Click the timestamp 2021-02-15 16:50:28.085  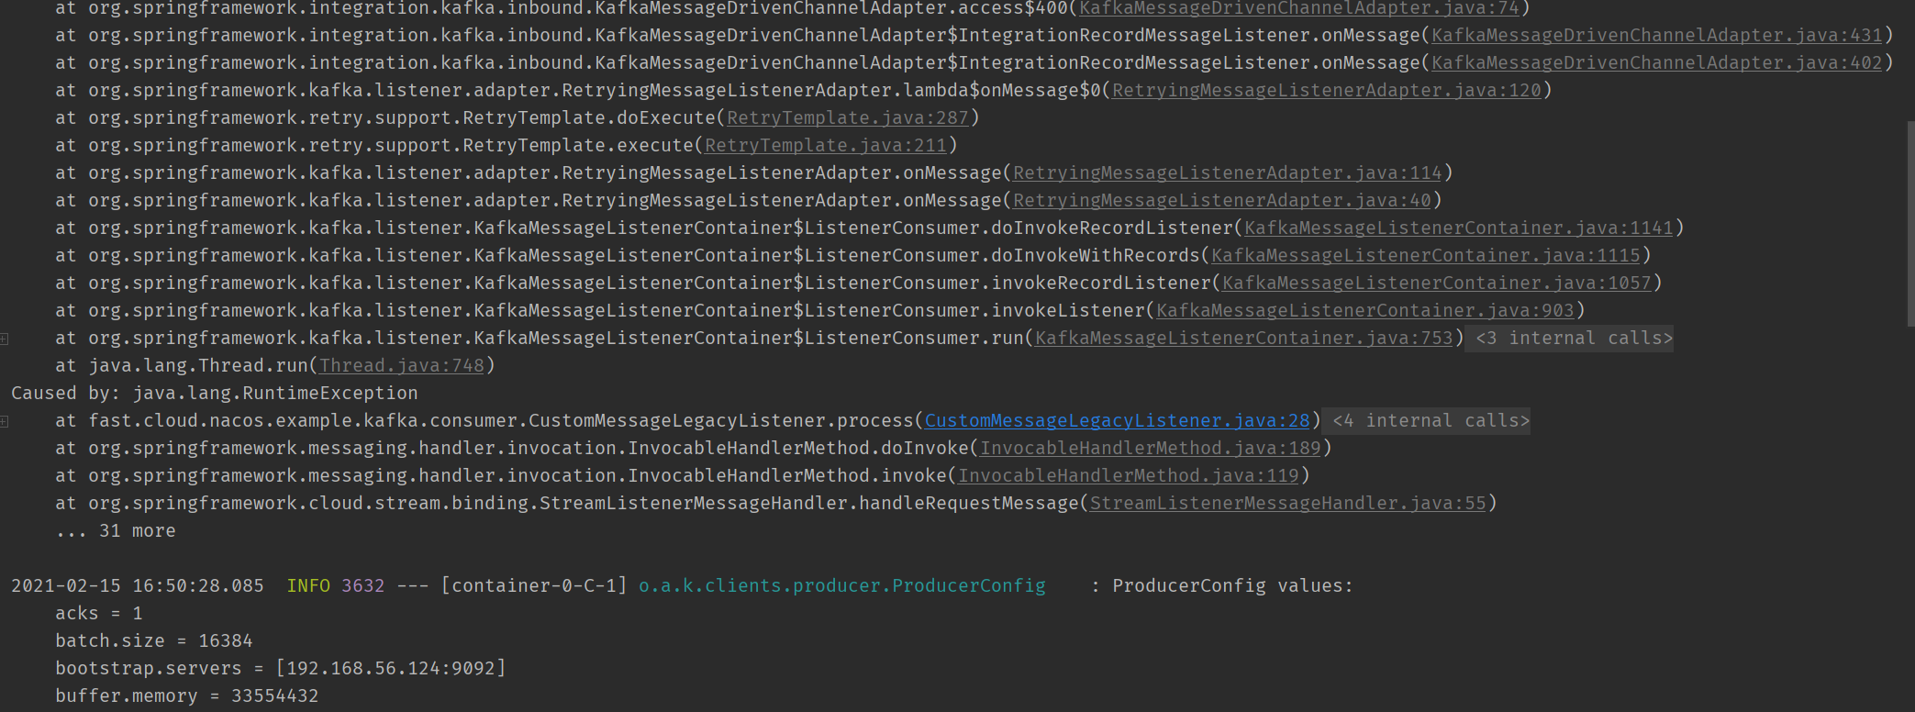tap(137, 586)
